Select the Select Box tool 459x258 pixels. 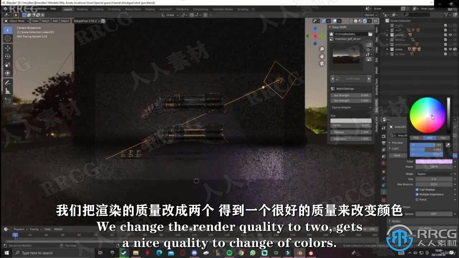coord(8,30)
